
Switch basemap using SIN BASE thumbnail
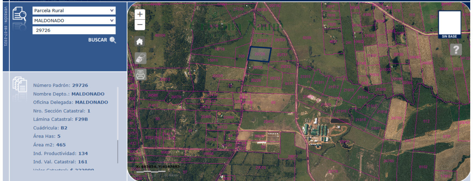coord(450,24)
